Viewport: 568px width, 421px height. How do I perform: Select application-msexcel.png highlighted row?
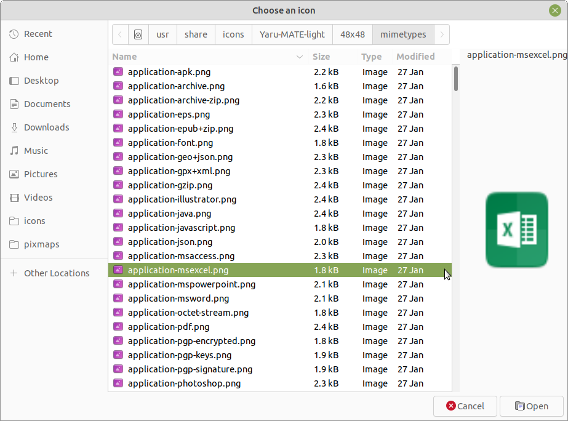click(x=280, y=270)
